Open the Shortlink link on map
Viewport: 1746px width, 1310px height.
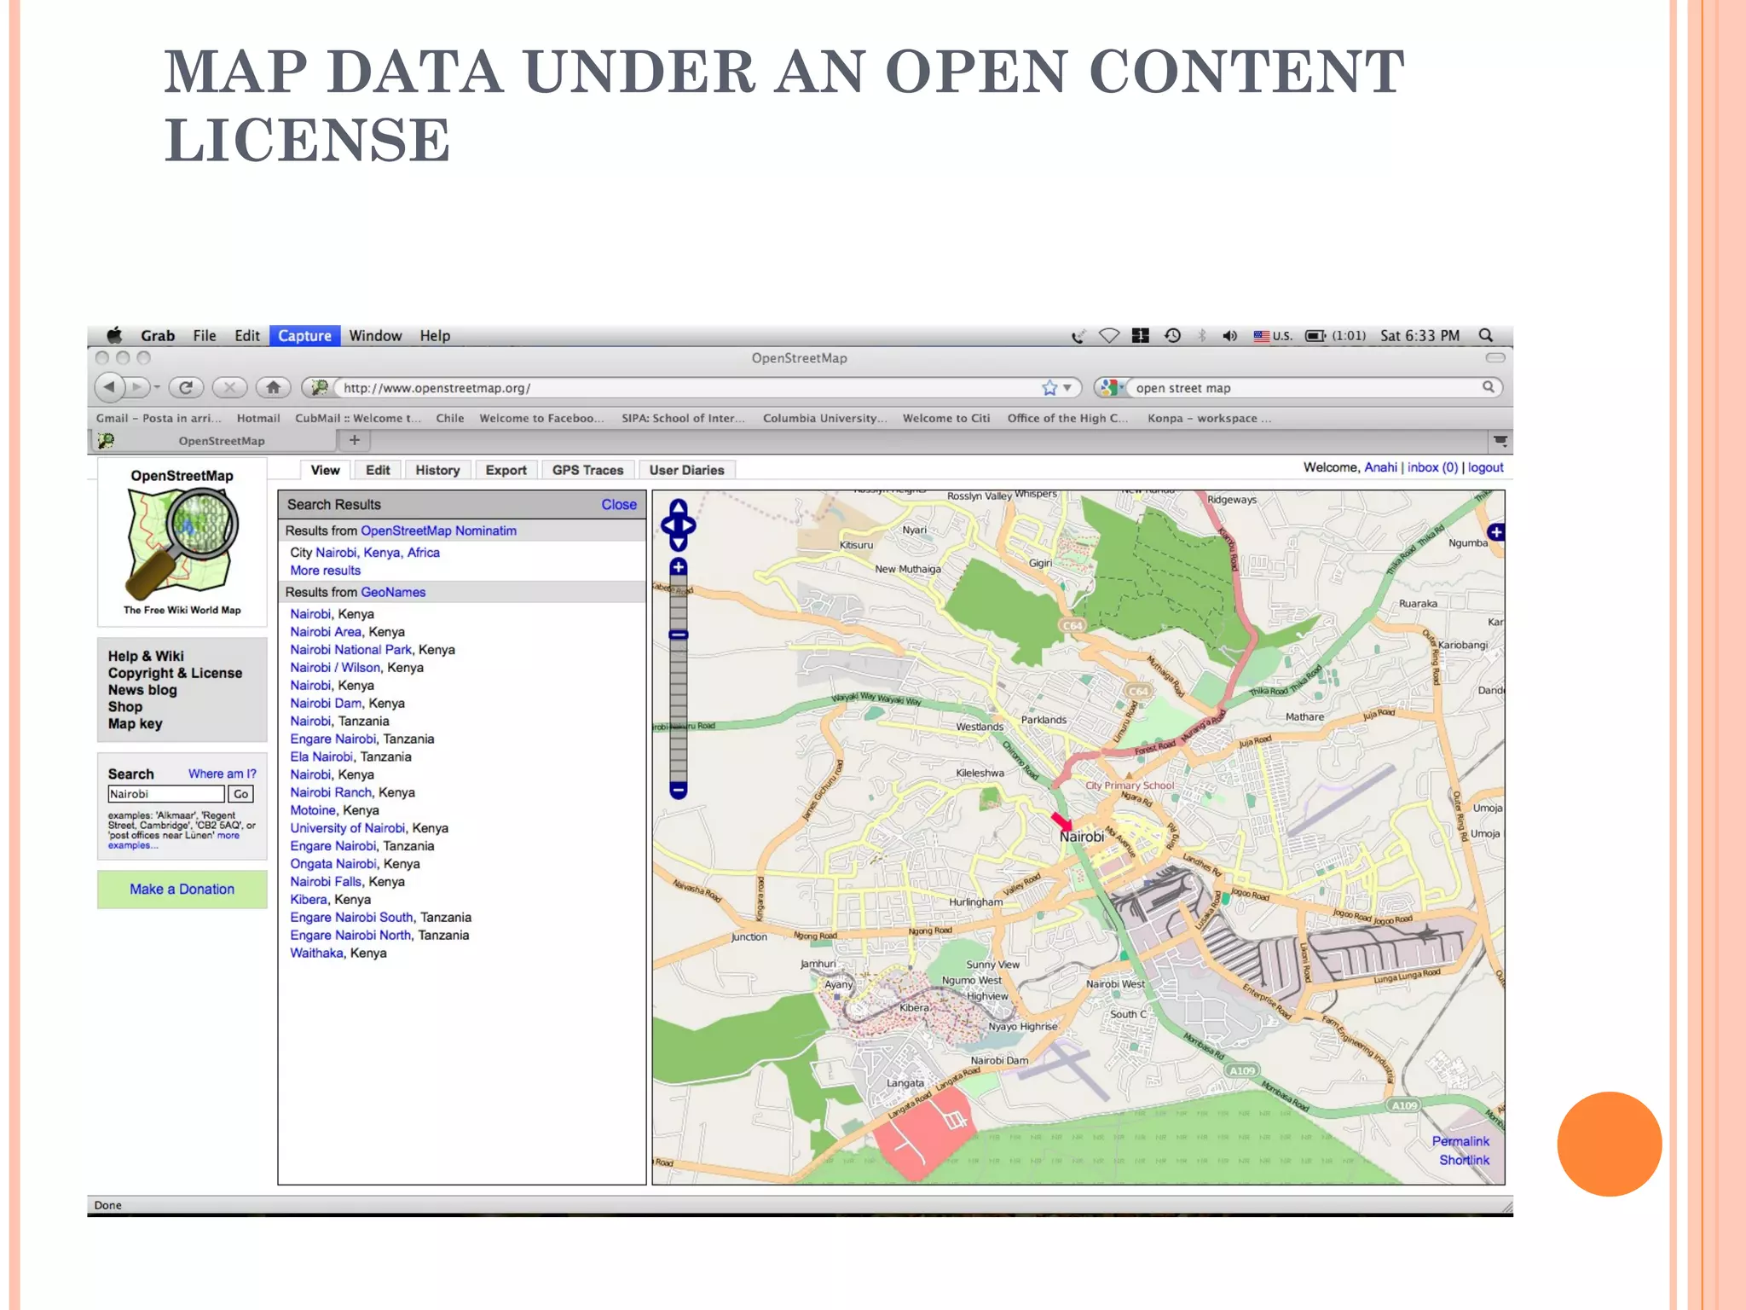[1464, 1160]
